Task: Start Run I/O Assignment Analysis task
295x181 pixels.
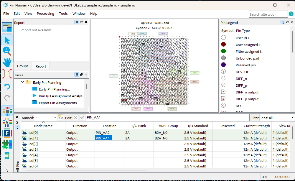Action: (61, 96)
